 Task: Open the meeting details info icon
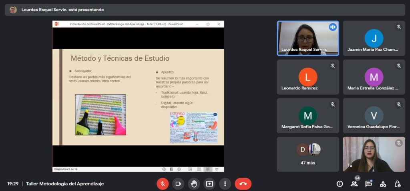(x=340, y=184)
